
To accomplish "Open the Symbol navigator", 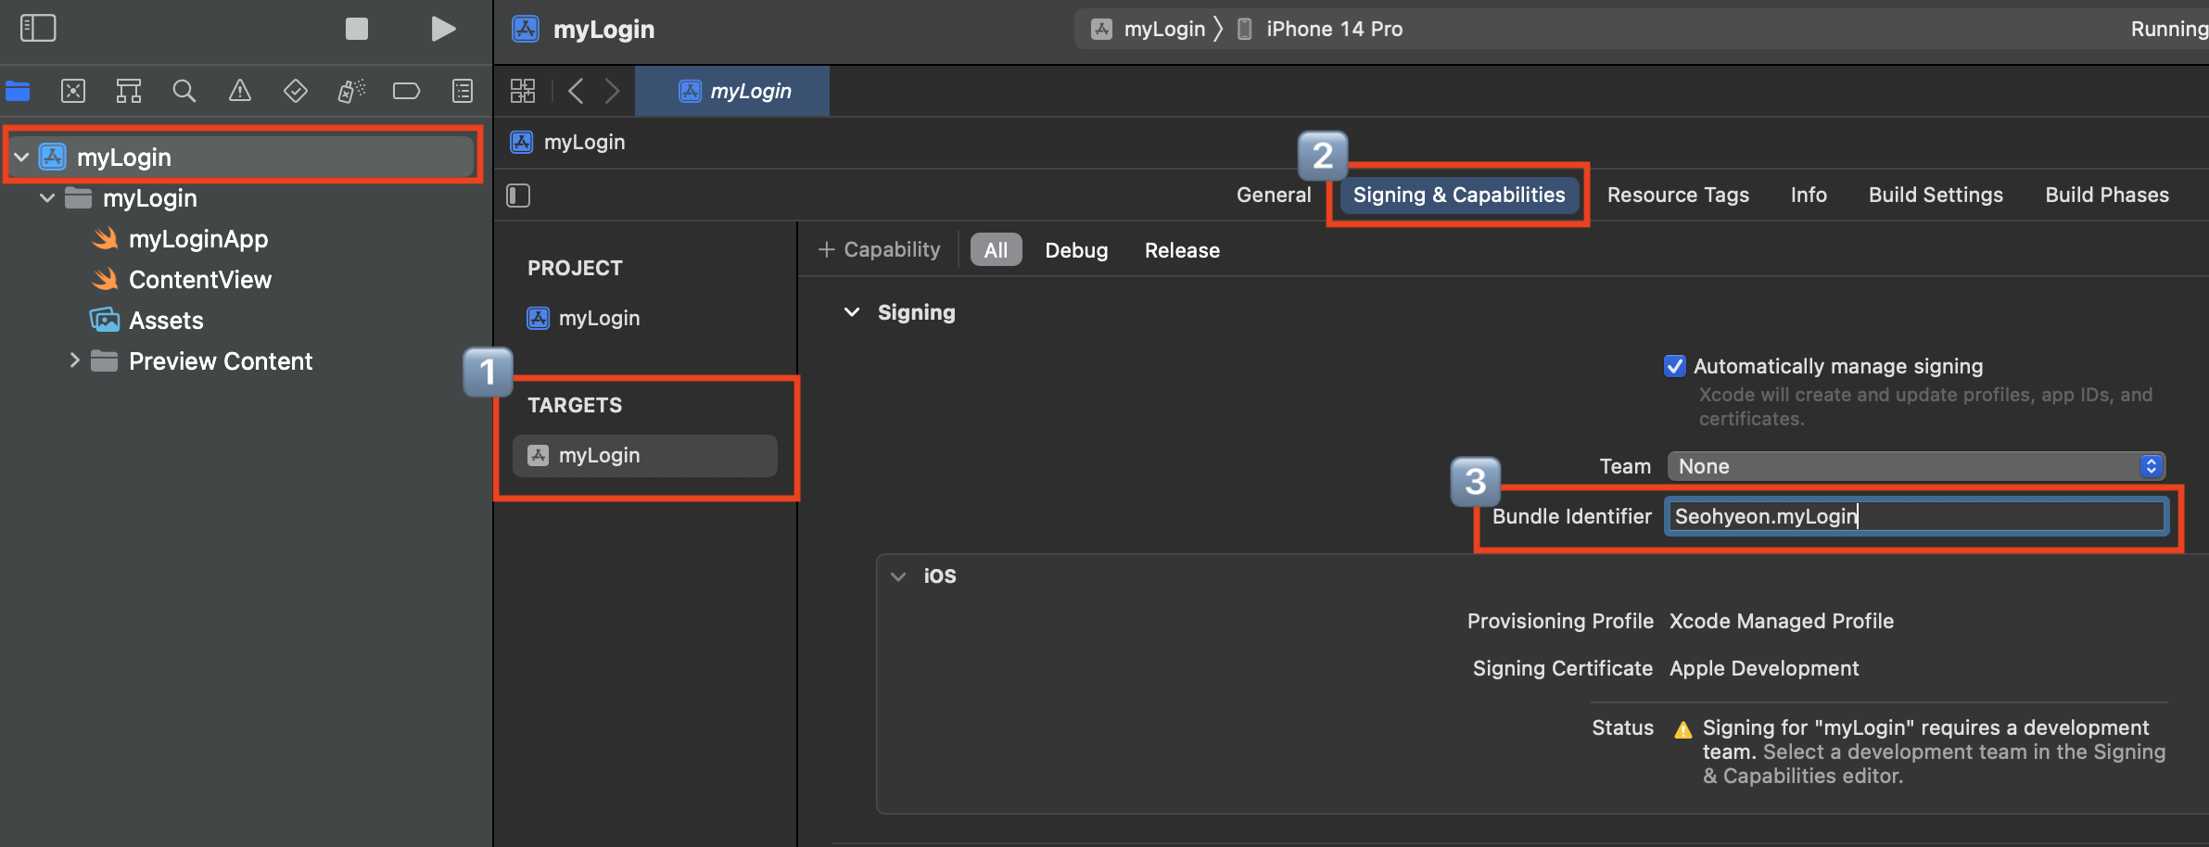I will pos(129,91).
